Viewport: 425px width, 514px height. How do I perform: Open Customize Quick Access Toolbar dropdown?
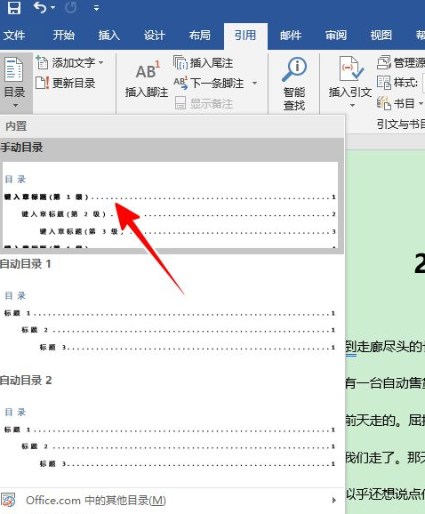pos(96,7)
